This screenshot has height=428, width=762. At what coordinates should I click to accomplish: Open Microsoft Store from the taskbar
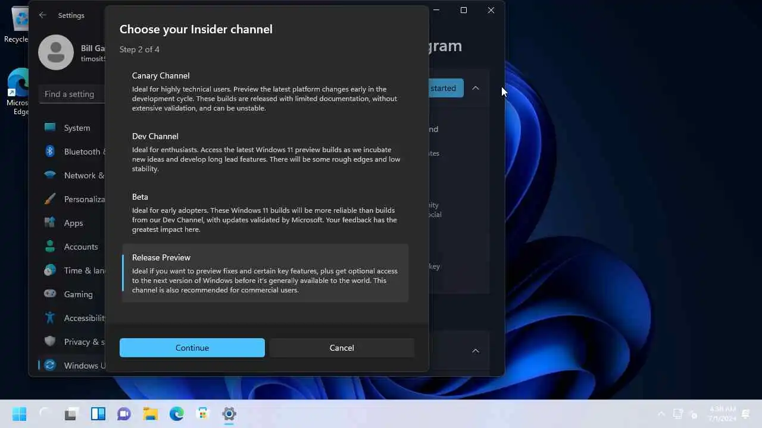coord(202,414)
